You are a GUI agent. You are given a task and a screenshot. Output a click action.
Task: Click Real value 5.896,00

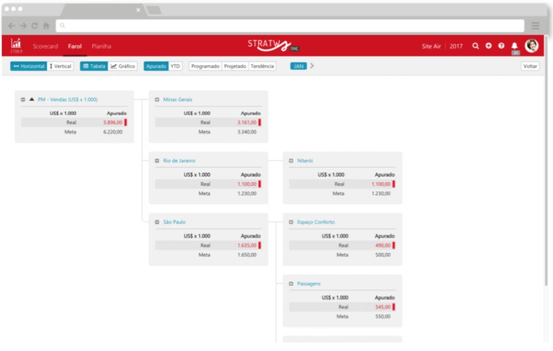point(113,122)
